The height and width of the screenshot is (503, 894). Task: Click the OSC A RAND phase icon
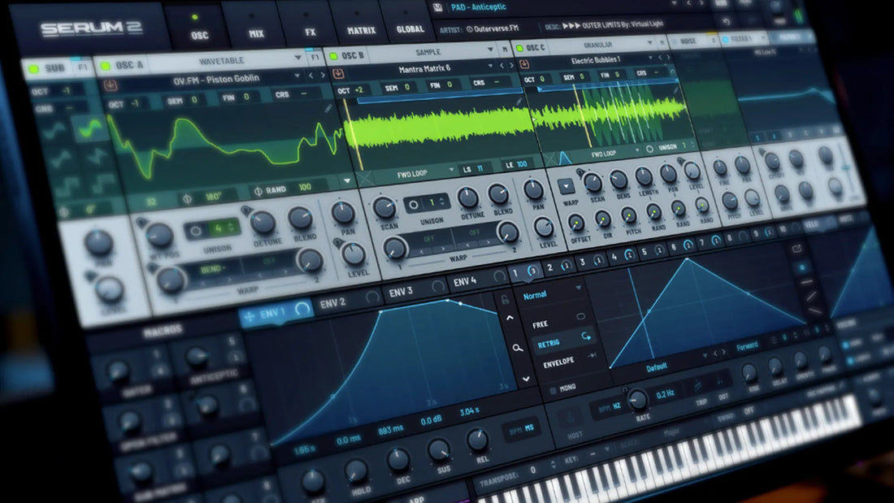point(258,191)
